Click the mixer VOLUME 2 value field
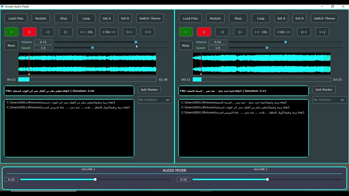 [x=183, y=179]
